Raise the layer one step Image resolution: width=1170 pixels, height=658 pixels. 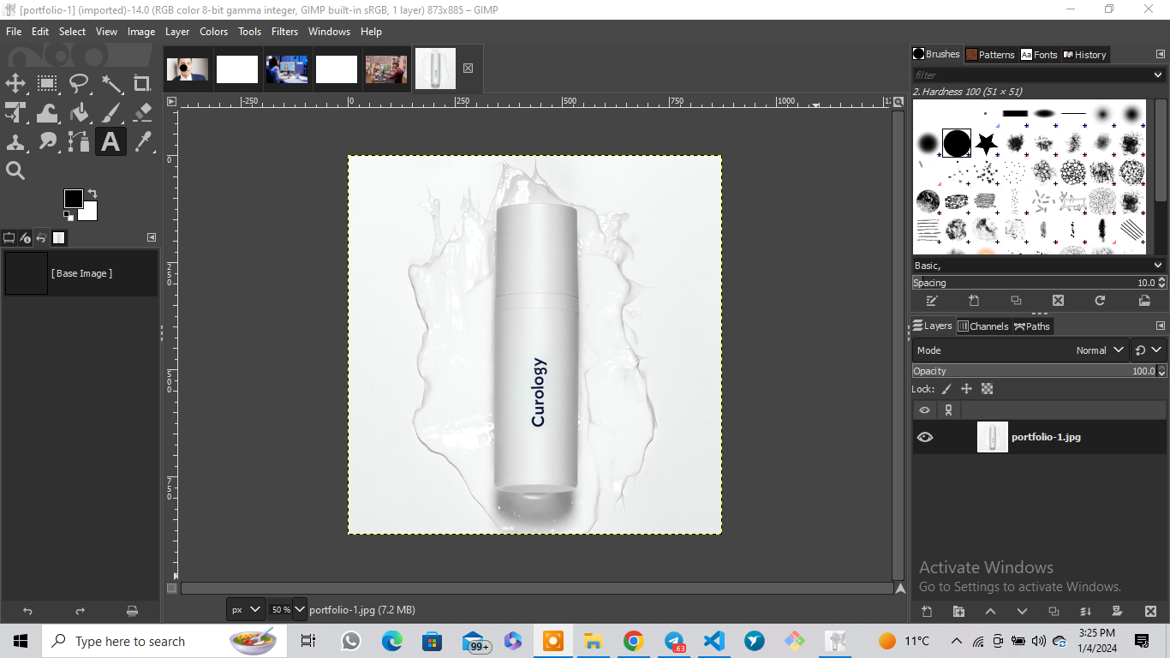(990, 611)
